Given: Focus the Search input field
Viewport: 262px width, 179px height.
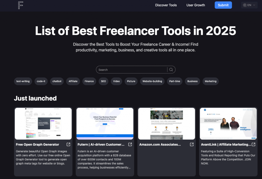Looking at the screenshot, I should (132, 70).
